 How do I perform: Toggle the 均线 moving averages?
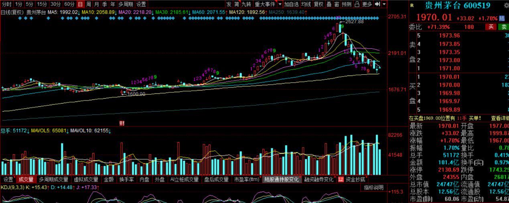[306, 4]
